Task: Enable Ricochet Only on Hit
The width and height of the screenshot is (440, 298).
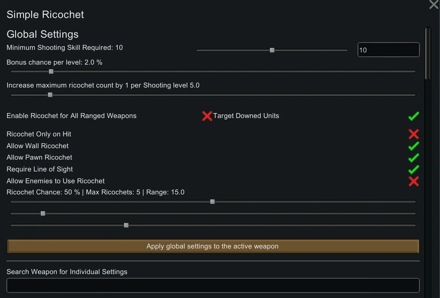Action: 413,134
